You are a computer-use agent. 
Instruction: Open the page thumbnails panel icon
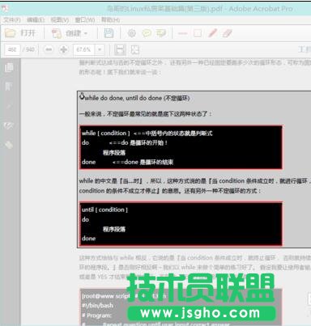pos(9,67)
